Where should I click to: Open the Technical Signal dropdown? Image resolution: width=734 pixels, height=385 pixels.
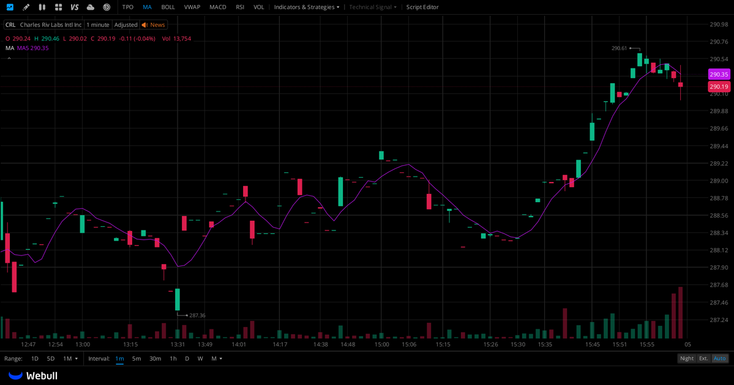coord(373,7)
